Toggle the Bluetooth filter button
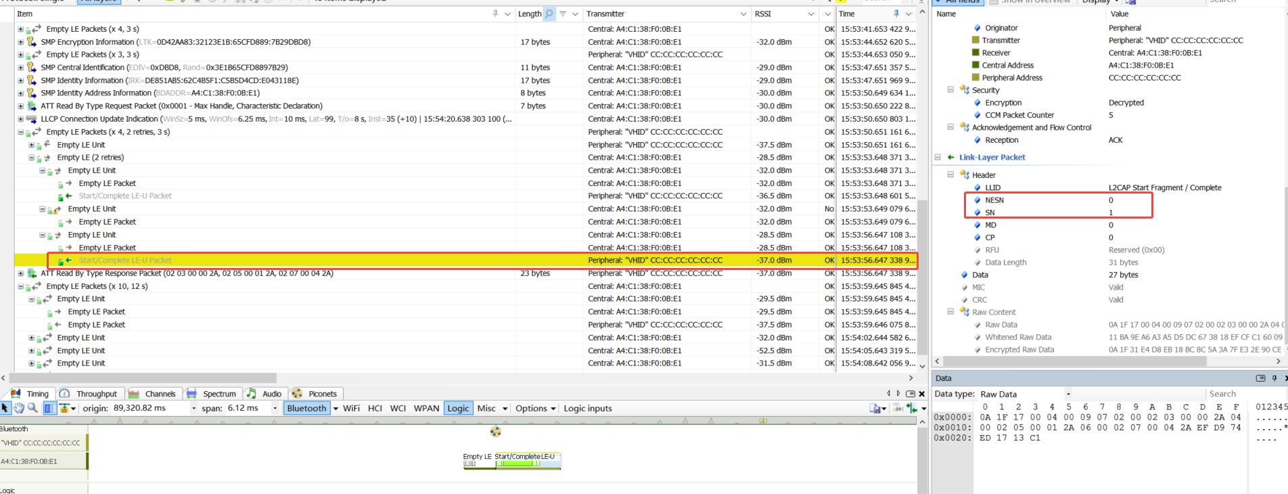This screenshot has height=494, width=1288. tap(306, 408)
